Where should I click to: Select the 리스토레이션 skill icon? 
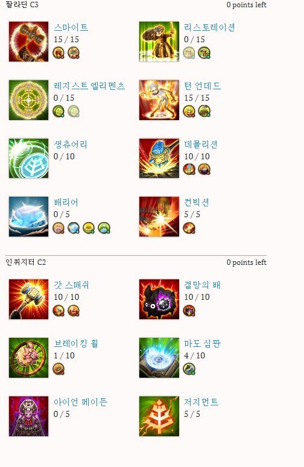[x=159, y=42]
